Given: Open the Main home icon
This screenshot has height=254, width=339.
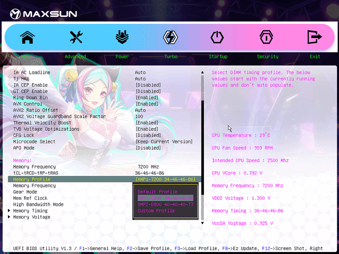Looking at the screenshot, I should [x=27, y=37].
